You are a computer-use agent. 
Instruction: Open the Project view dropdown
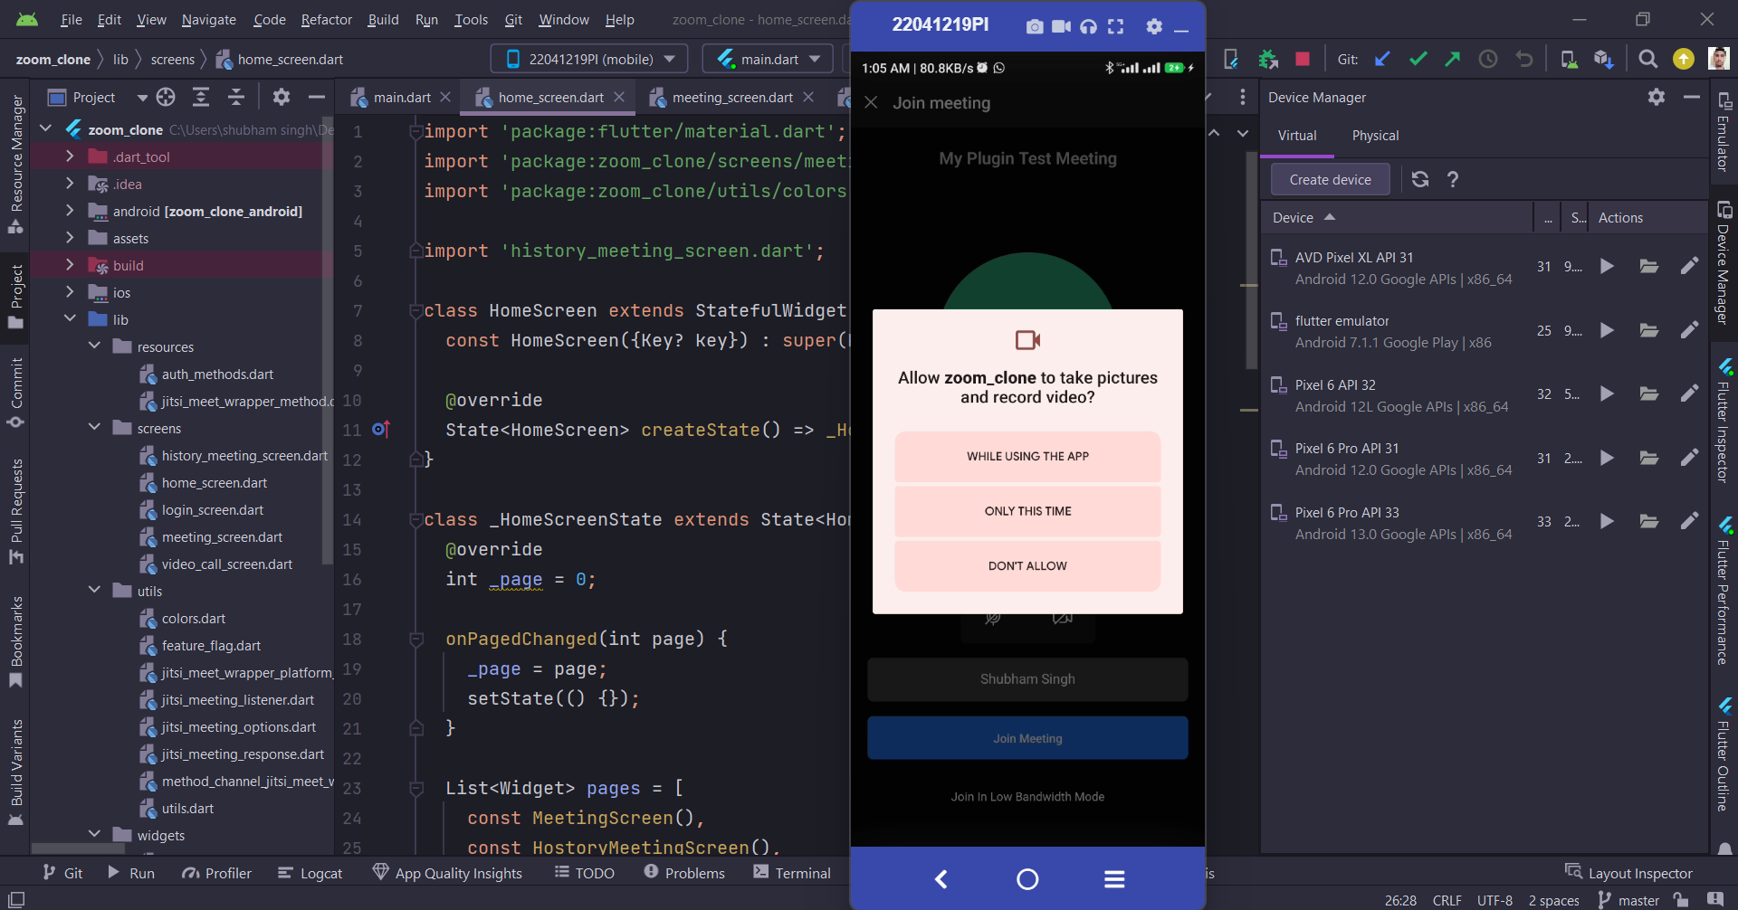[x=142, y=97]
